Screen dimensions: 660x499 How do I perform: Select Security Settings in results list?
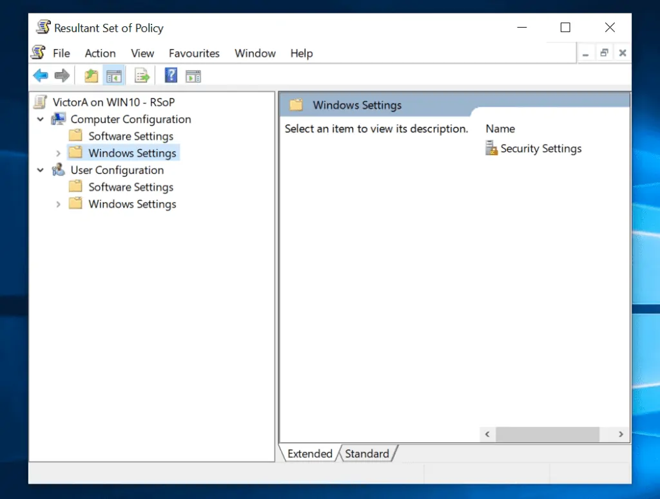541,148
